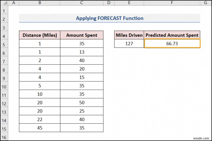212x141 pixels.
Task: Select row 8 header
Action: coord(4,69)
